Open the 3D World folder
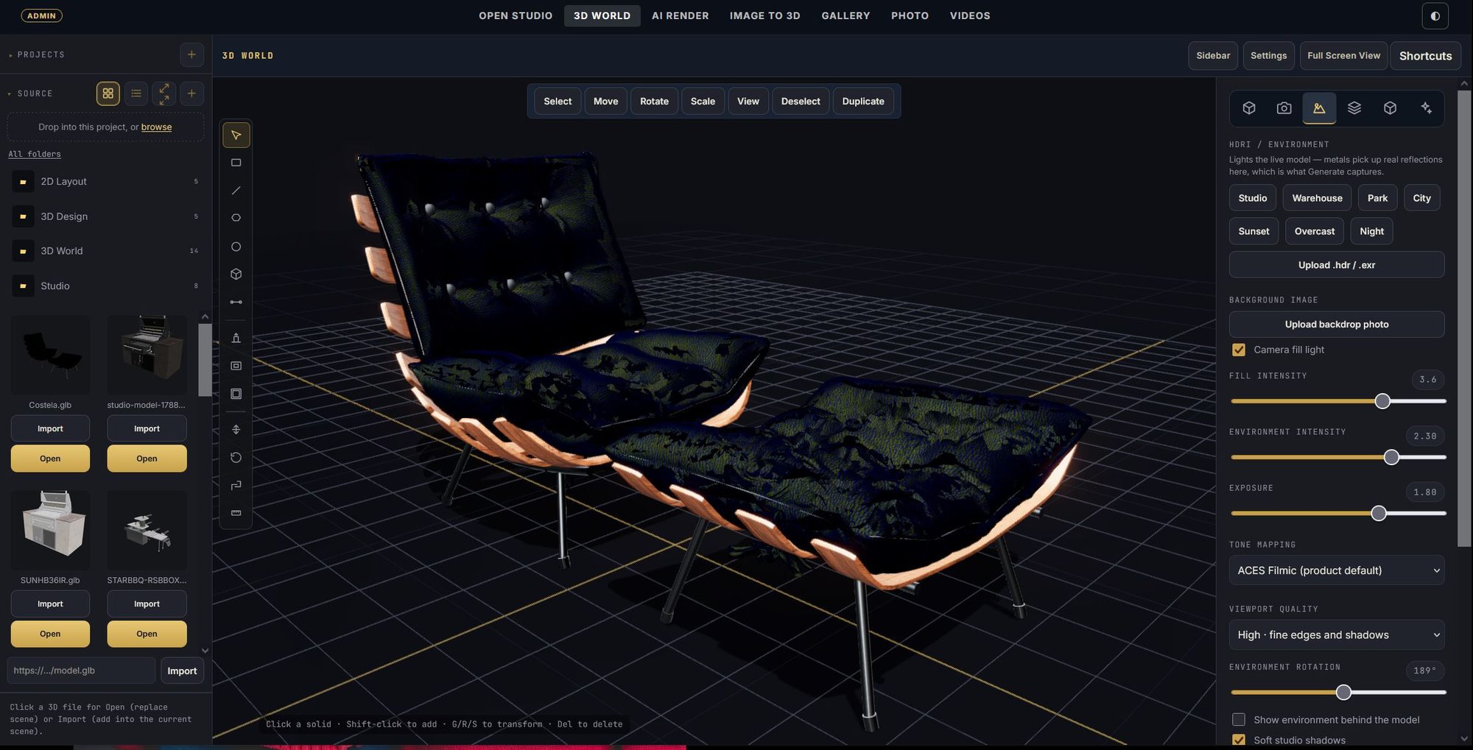 [105, 251]
